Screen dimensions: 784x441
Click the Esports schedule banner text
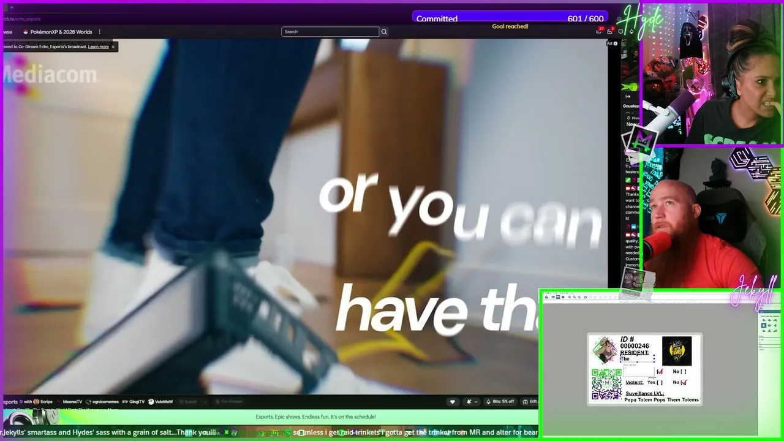click(x=316, y=417)
